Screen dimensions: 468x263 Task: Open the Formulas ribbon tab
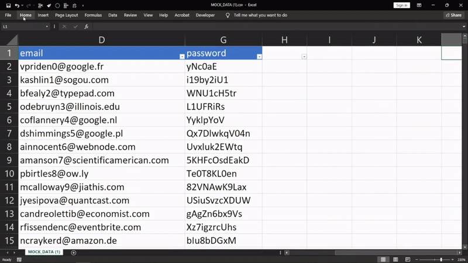93,15
